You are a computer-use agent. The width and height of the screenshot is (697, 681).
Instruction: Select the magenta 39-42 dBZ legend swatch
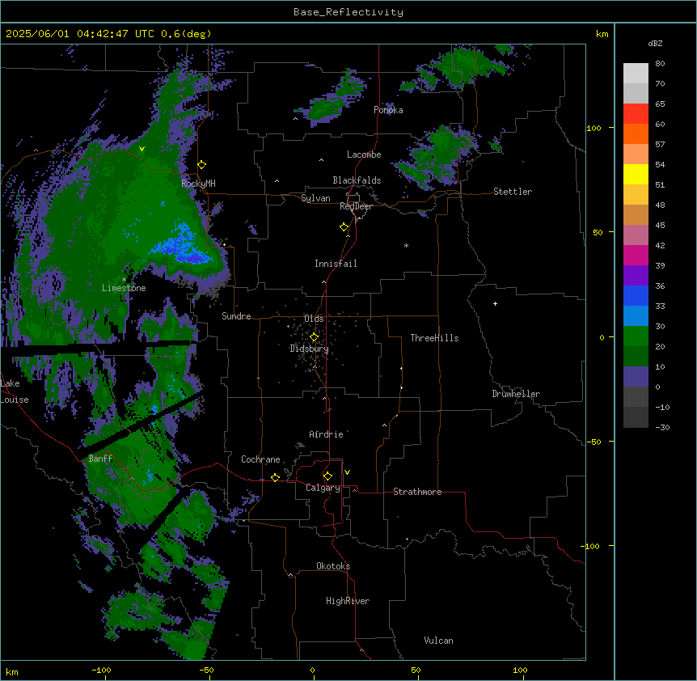[636, 255]
